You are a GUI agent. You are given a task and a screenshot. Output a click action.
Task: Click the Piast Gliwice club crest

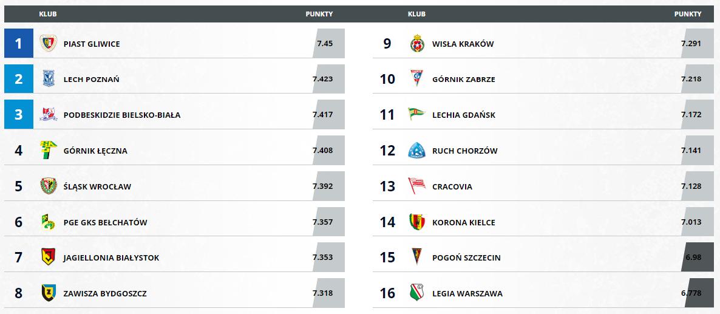[48, 44]
